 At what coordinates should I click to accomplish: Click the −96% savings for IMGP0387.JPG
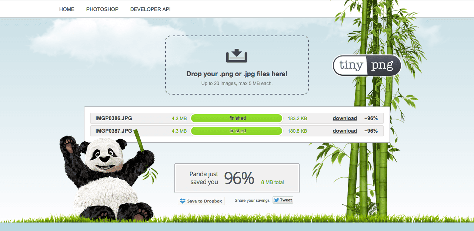coord(371,131)
